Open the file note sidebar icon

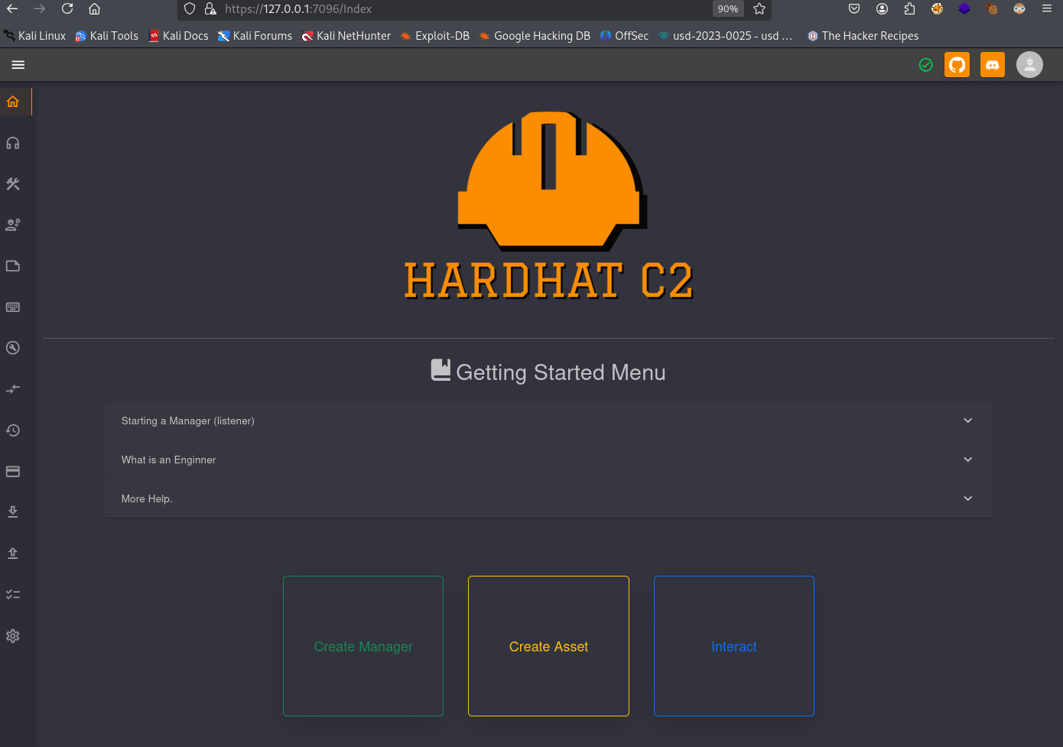13,266
